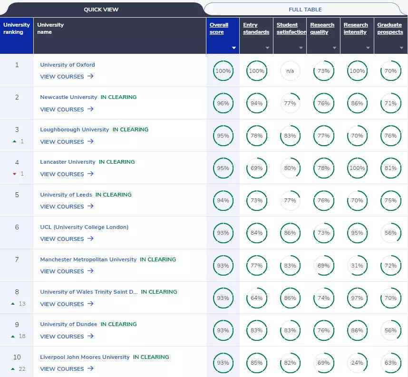Switch to the Quick View tab
This screenshot has width=408, height=377.
[x=101, y=10]
